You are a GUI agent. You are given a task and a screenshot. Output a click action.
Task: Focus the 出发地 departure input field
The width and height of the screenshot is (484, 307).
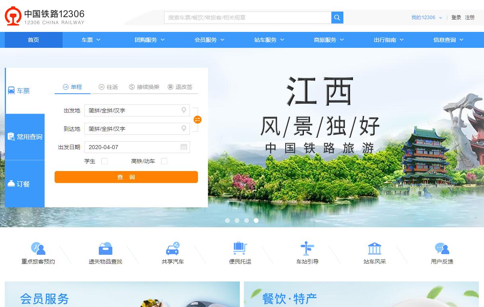tap(137, 110)
